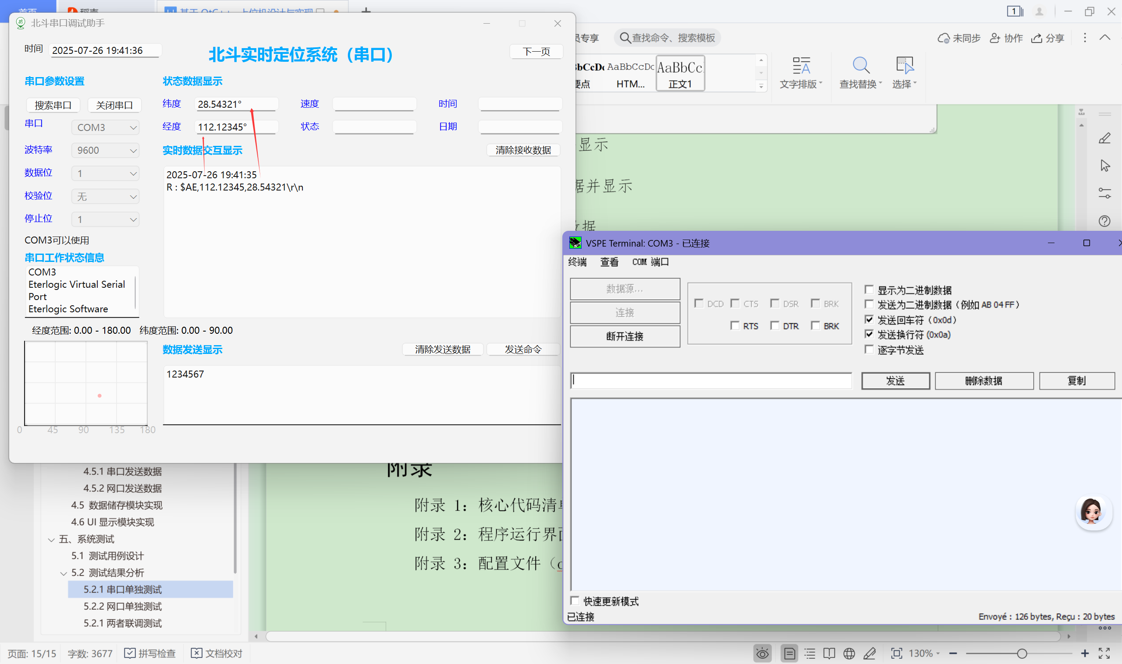Viewport: 1122px width, 664px height.
Task: Collapse the 5.2 测试结果分析 outline node
Action: point(64,573)
